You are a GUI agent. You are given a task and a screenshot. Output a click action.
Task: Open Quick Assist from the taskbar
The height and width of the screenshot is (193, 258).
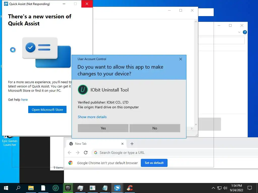[x=117, y=188]
